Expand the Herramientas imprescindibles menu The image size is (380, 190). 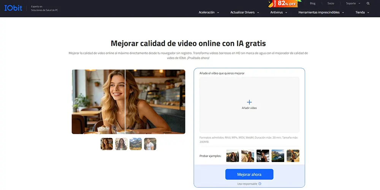click(x=321, y=12)
